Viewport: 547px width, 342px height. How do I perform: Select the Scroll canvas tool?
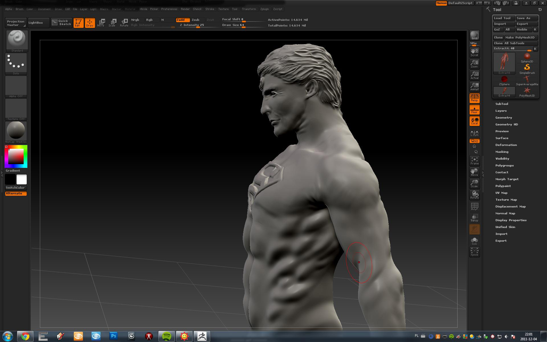474,52
